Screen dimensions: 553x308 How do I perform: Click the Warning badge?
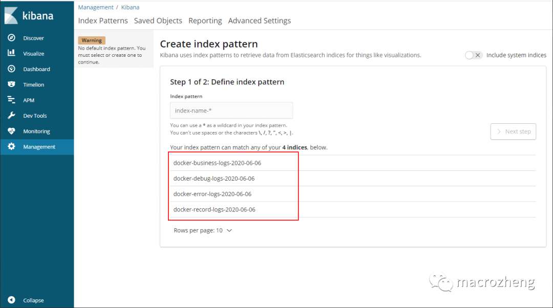click(92, 40)
